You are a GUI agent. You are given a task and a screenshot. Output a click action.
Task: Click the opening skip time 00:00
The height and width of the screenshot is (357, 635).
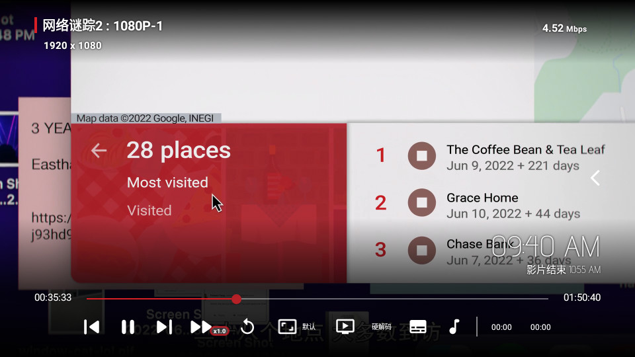click(x=501, y=327)
